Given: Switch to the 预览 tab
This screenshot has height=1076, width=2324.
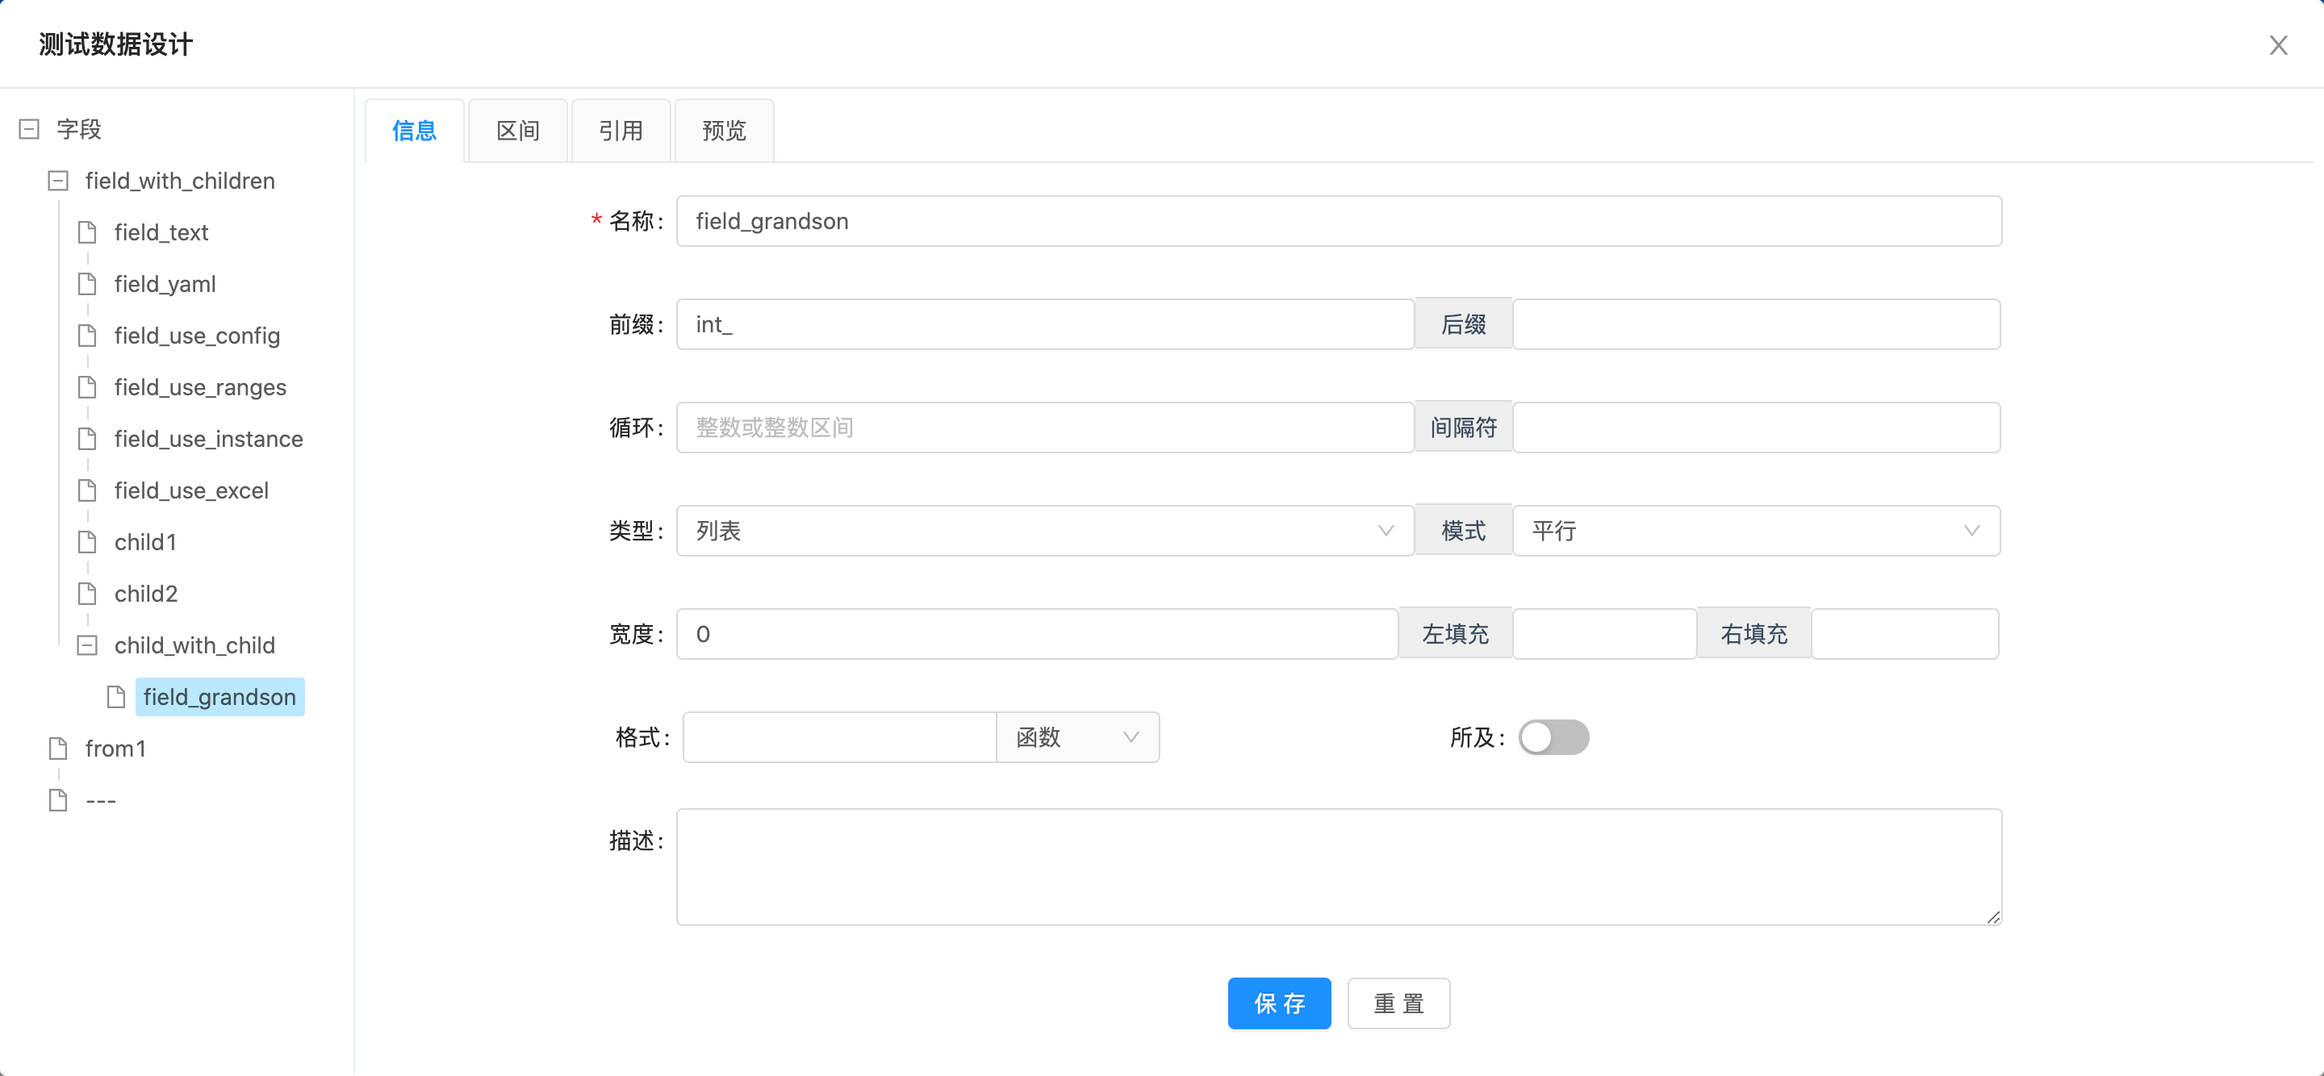Looking at the screenshot, I should [724, 131].
